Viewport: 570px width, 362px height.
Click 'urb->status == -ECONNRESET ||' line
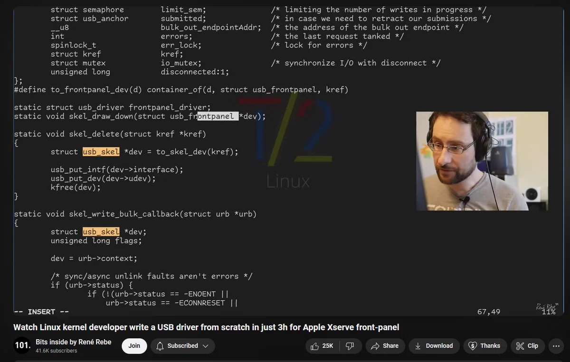(x=171, y=303)
